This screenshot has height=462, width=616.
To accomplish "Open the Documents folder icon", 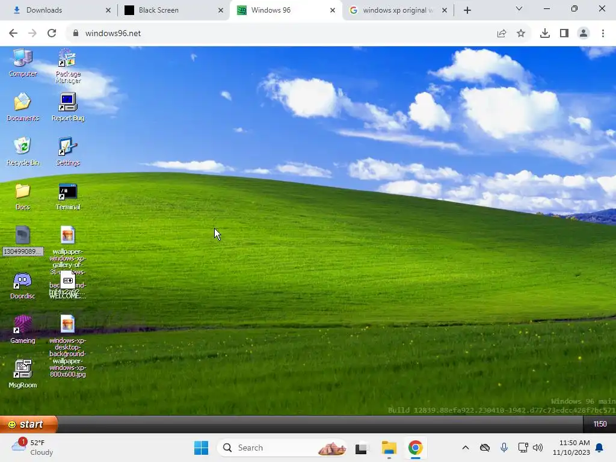I will (x=23, y=107).
